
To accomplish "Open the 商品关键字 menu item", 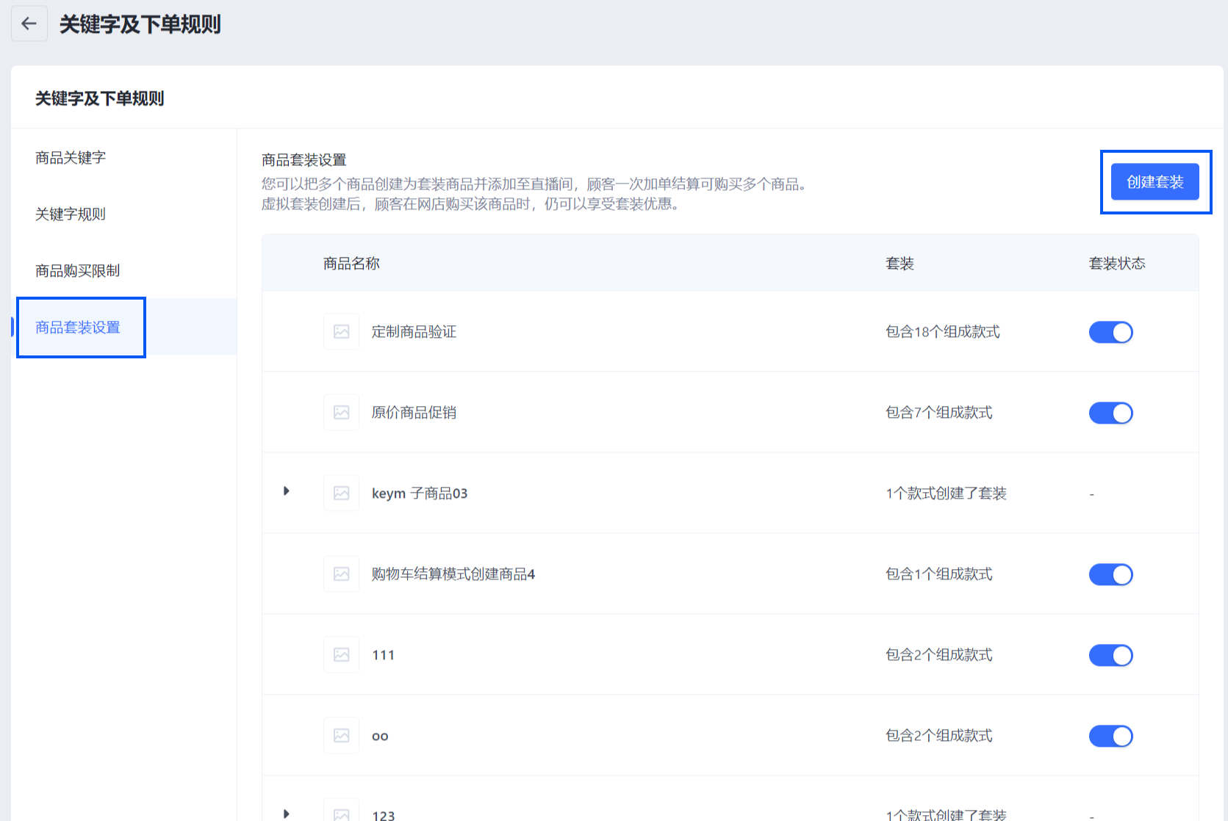I will [x=71, y=158].
